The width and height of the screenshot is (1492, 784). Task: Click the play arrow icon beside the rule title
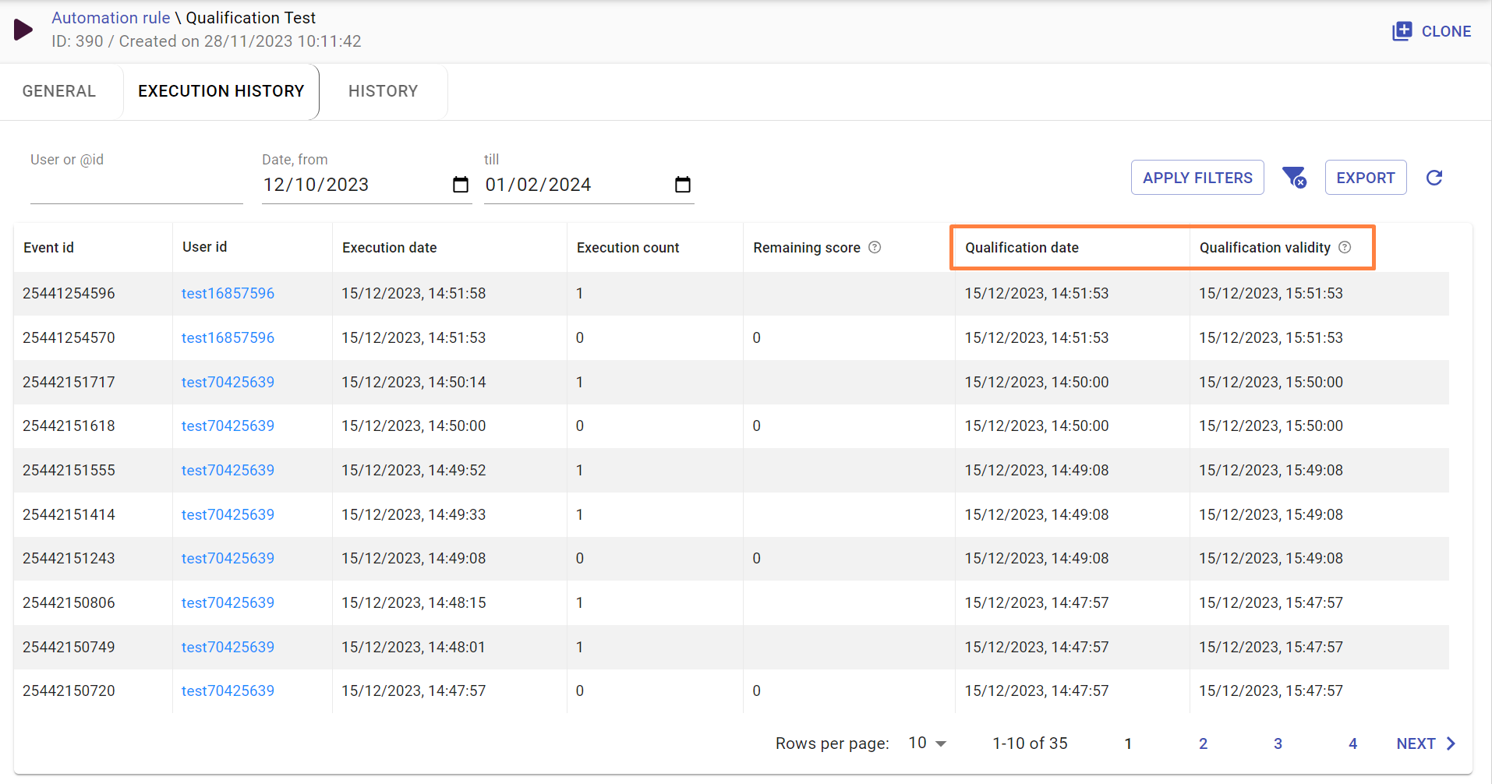click(23, 30)
